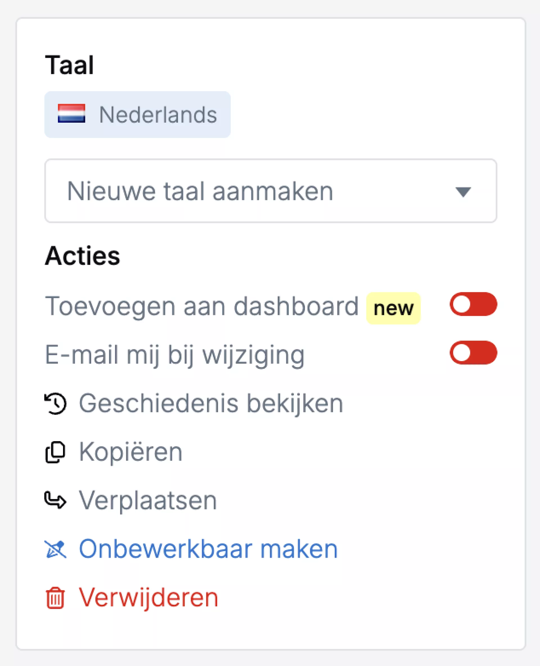Image resolution: width=540 pixels, height=666 pixels.
Task: Click the 'Acties' section heading
Action: coord(82,256)
